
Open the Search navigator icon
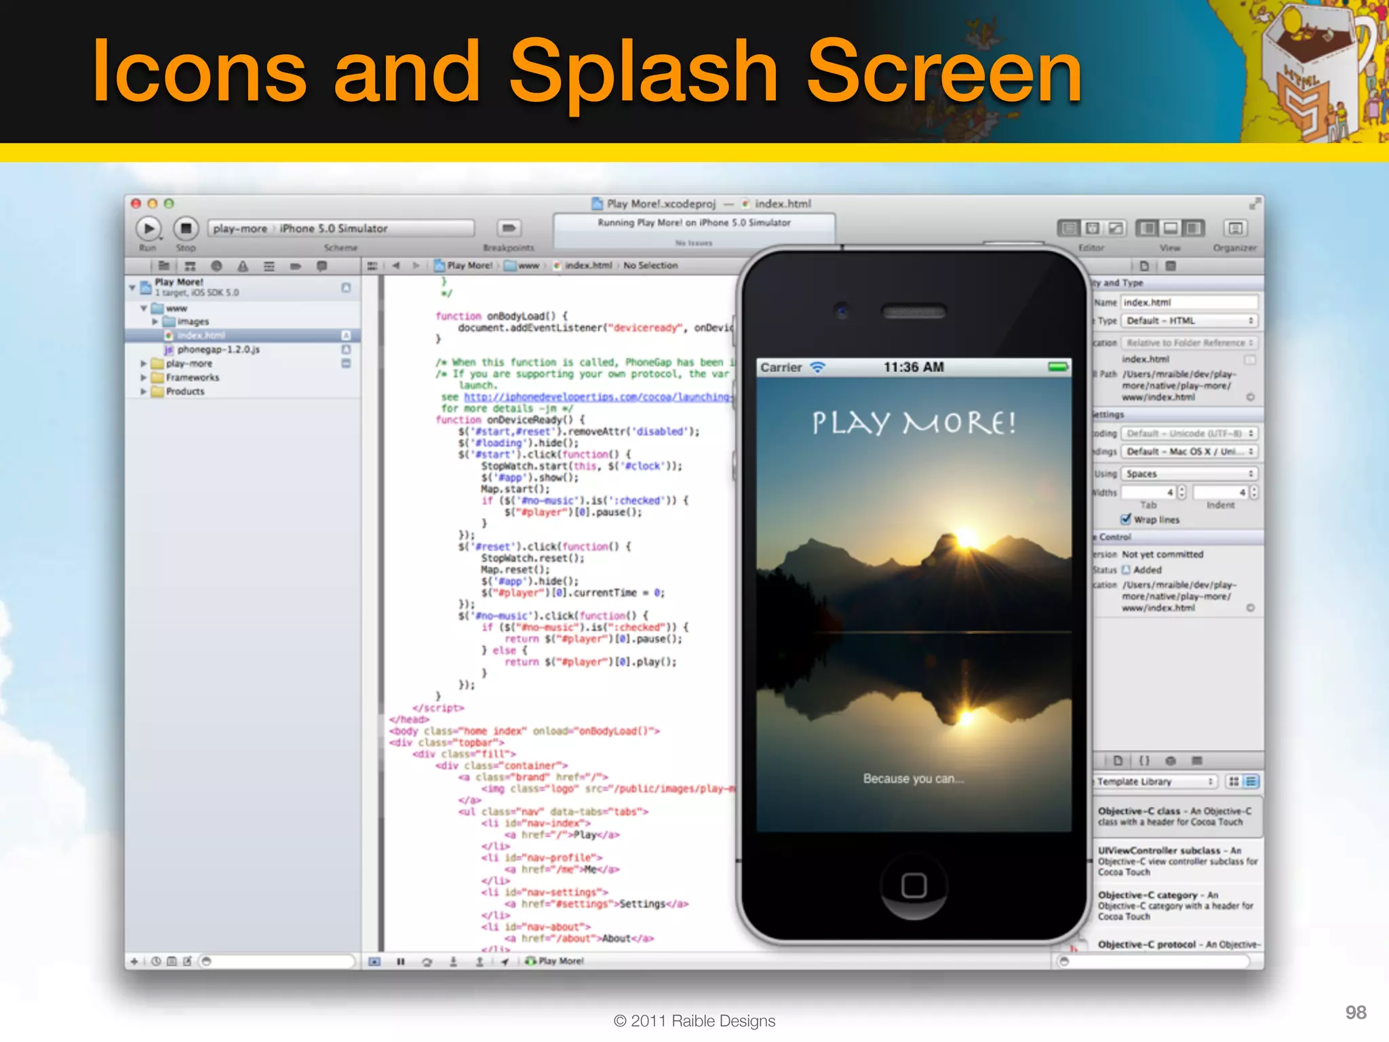point(216,266)
